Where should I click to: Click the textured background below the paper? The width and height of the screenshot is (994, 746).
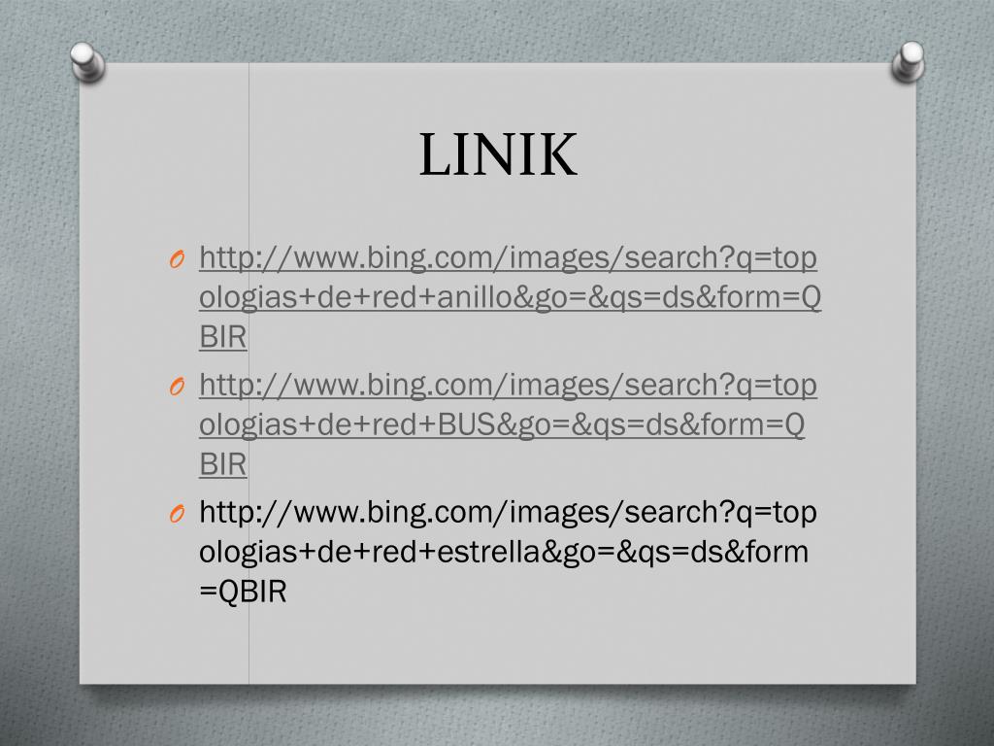coord(497,717)
